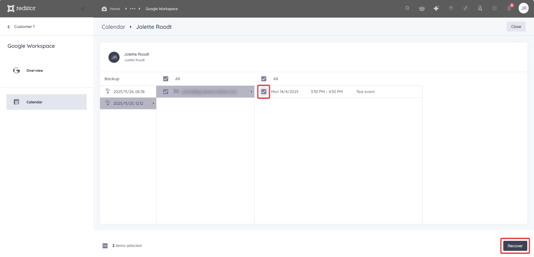
Task: Click the calendar icon in the sidebar
Action: [x=16, y=102]
